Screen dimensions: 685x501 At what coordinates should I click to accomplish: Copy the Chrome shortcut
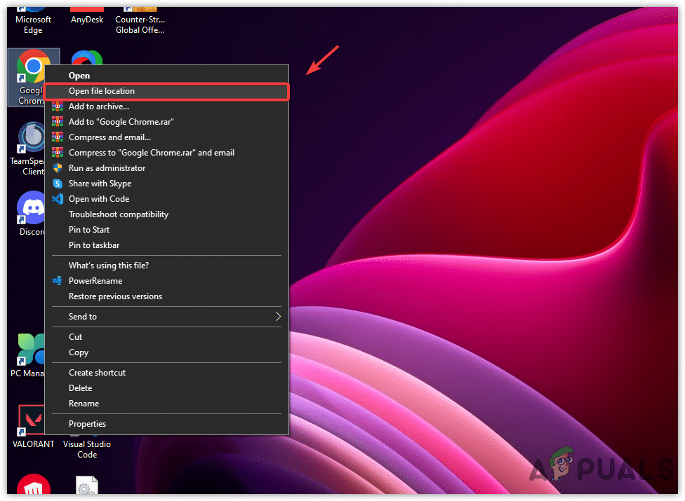[x=78, y=352]
